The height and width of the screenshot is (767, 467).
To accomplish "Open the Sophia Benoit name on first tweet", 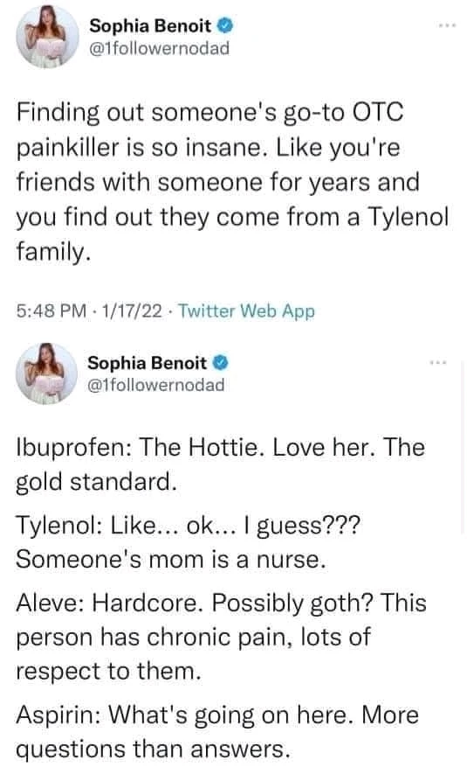I will point(150,25).
